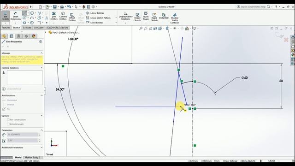Open the ConfigurationManager tab
Screen dimensions: 295x166
tap(19, 36)
